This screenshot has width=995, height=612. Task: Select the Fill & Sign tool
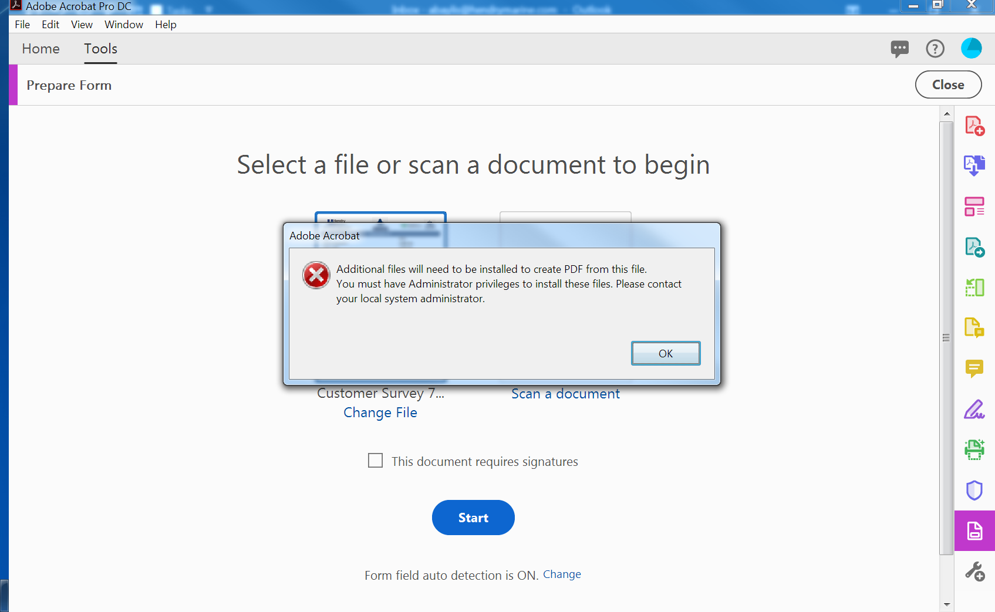(974, 410)
